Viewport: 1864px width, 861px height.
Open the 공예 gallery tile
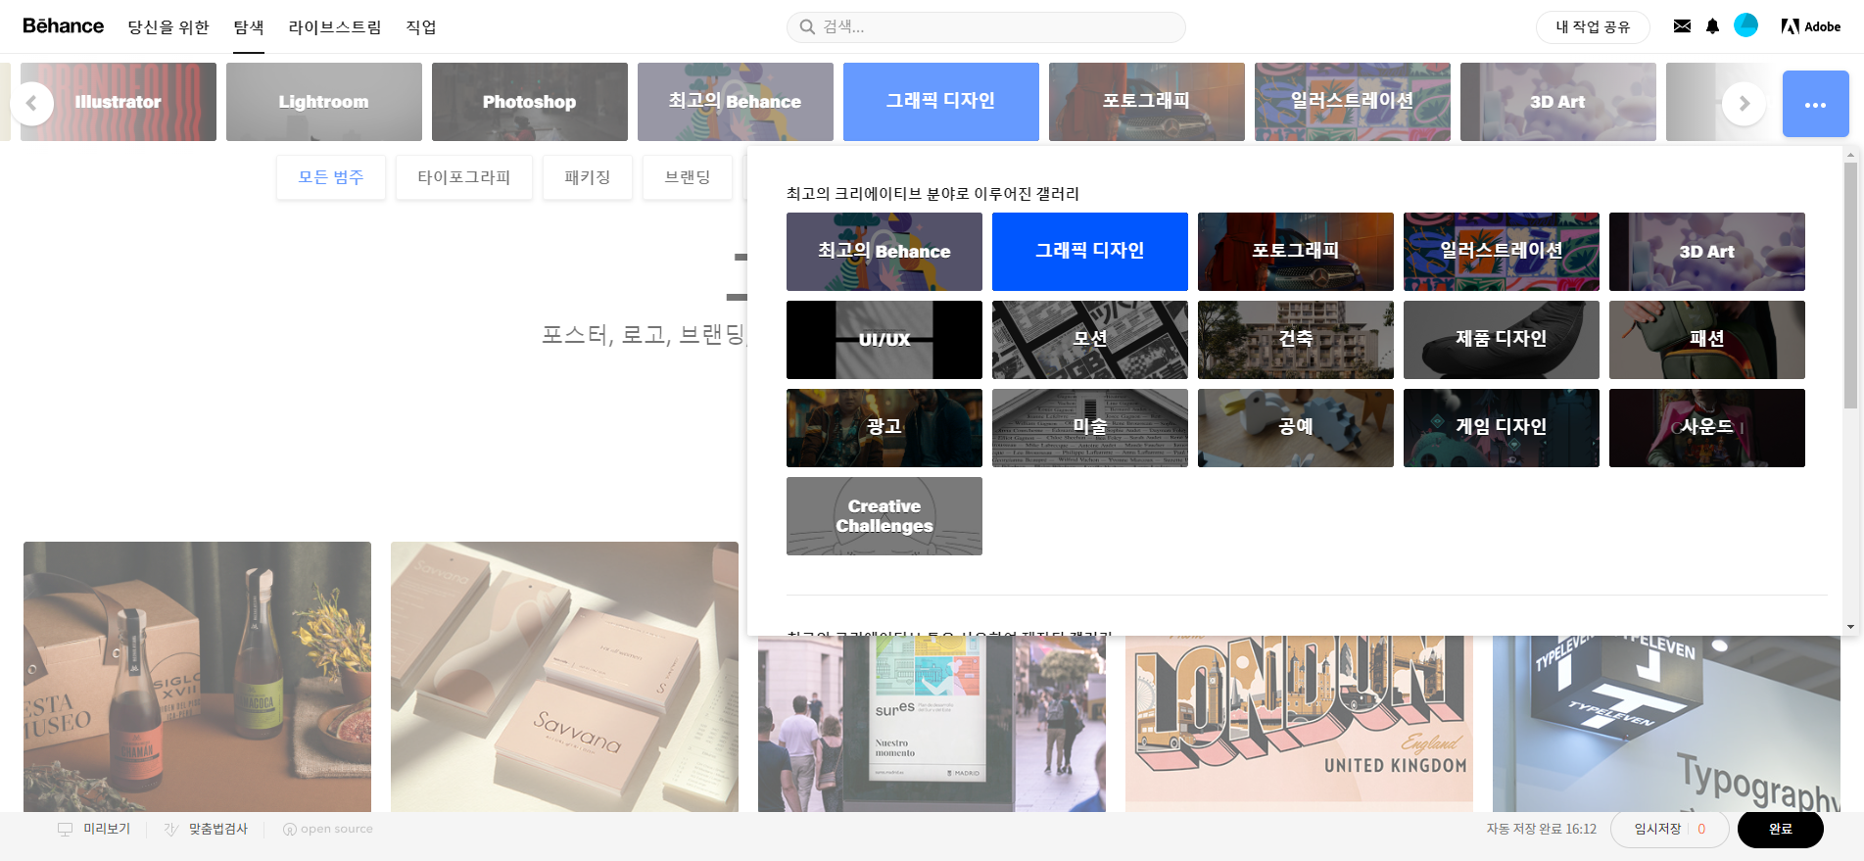1296,428
